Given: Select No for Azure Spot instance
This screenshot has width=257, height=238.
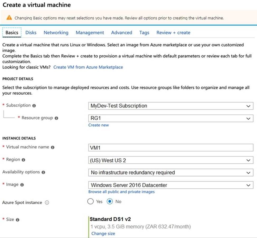Looking at the screenshot, I should point(110,202).
